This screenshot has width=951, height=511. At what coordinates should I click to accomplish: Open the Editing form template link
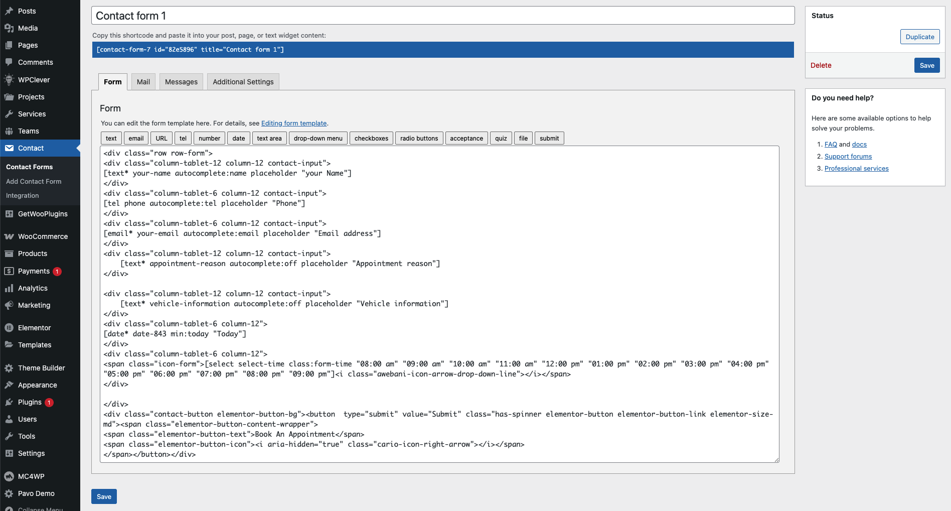[x=294, y=123]
